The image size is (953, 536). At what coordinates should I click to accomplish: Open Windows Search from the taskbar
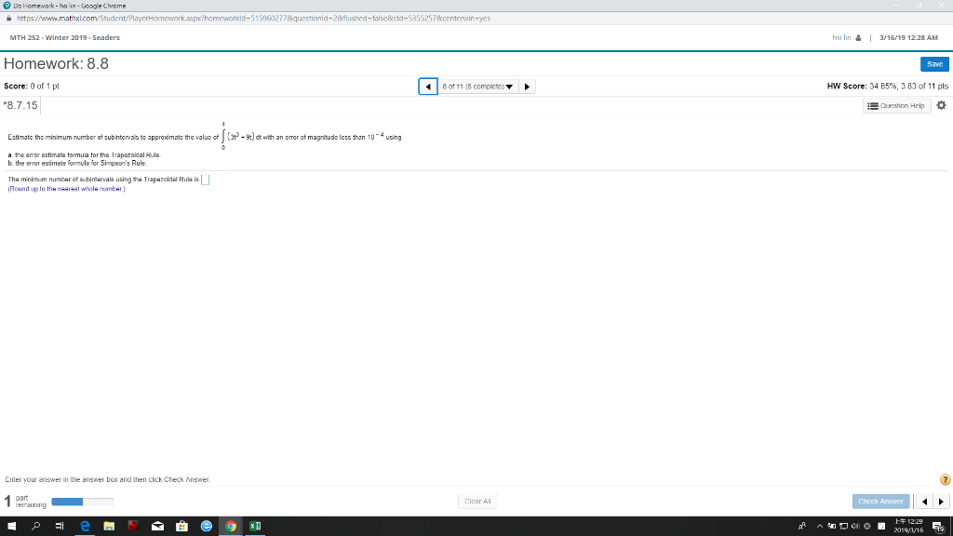35,527
